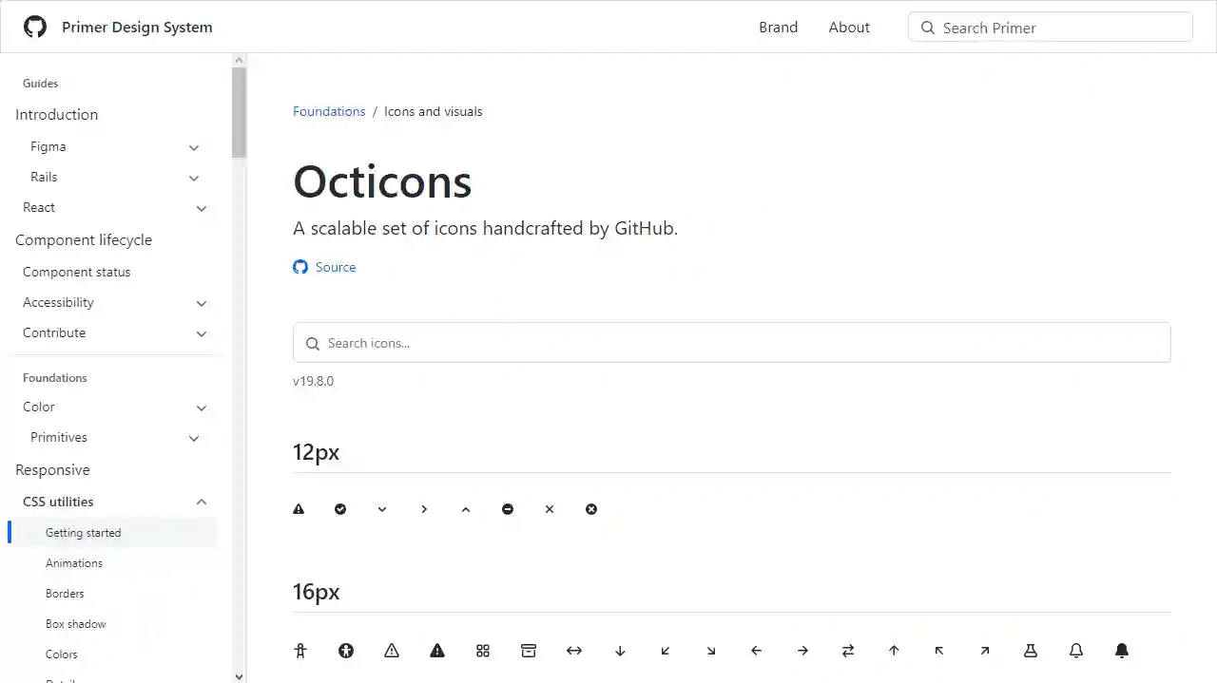Select the check-circle-fill icon
Image resolution: width=1217 pixels, height=683 pixels.
340,509
